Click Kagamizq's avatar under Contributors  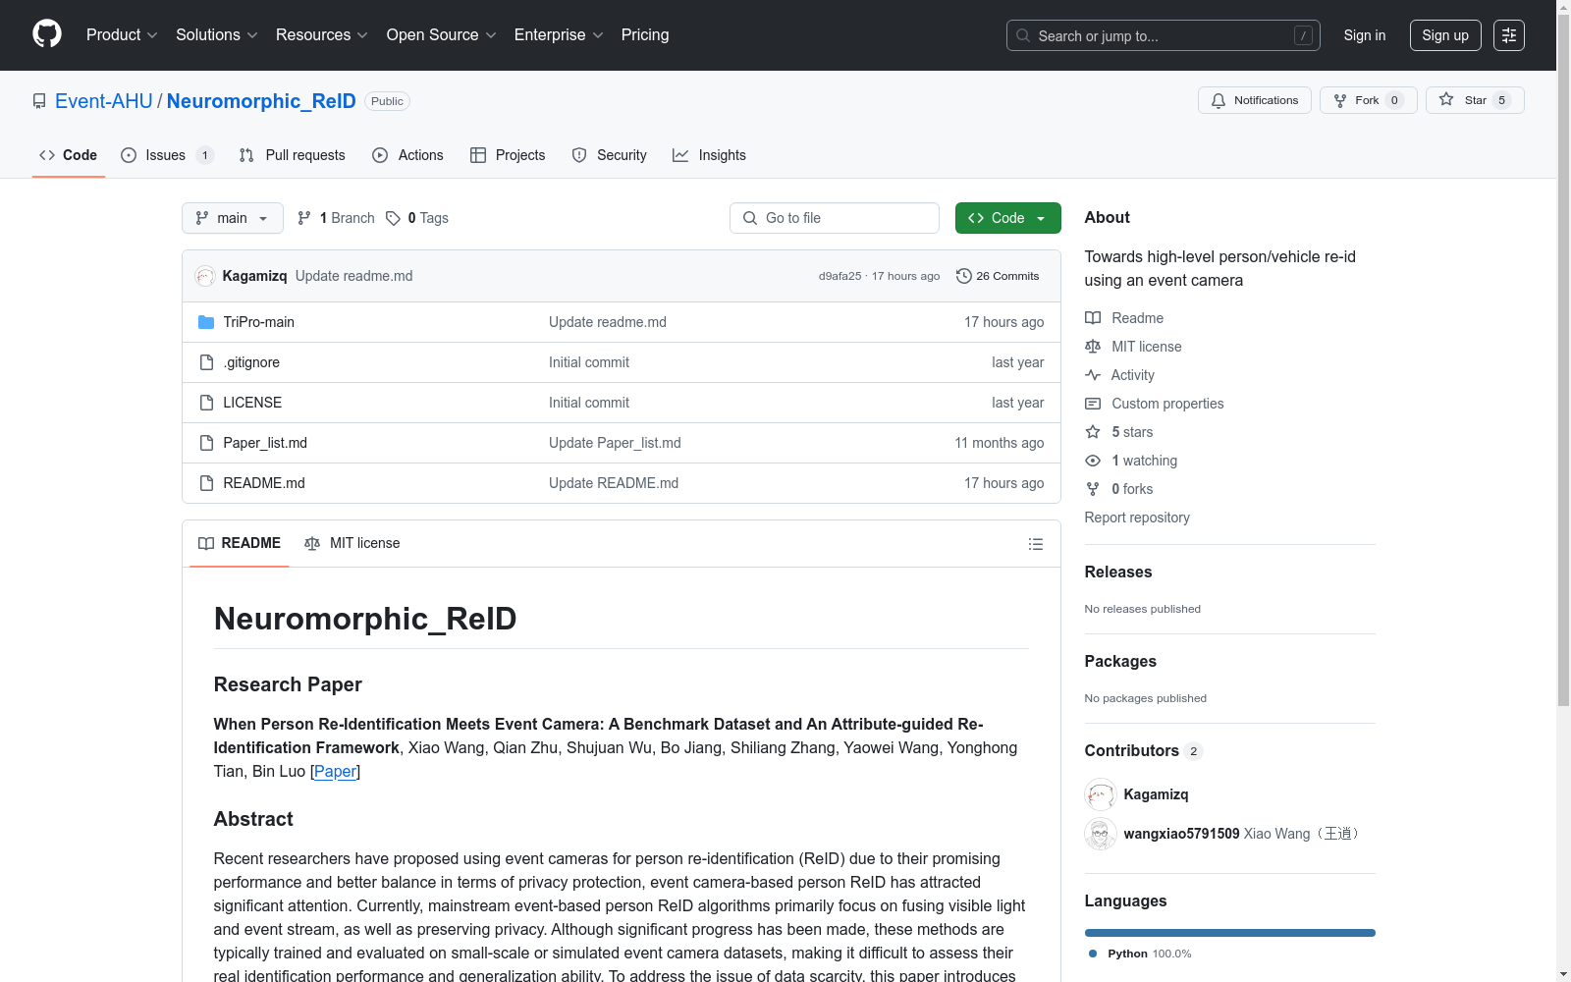coord(1101,794)
